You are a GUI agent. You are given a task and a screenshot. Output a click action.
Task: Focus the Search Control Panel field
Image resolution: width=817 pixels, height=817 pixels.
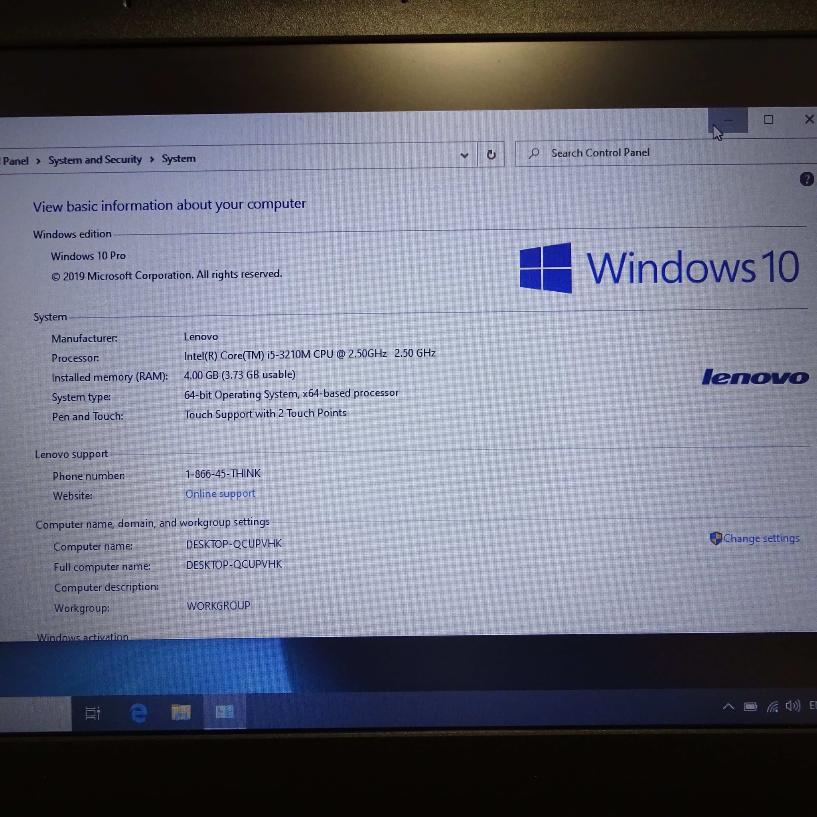coord(666,153)
